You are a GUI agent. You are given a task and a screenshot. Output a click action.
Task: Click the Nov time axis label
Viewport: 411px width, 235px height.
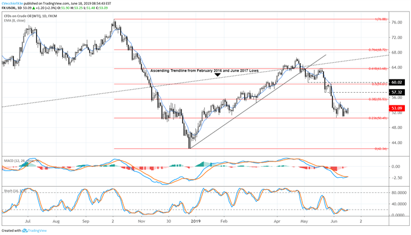point(141,221)
